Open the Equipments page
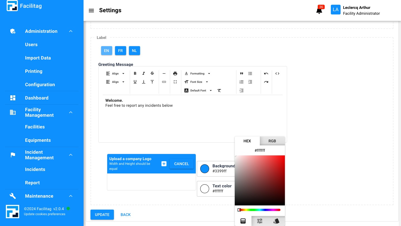Viewport: 401px width, 226px height. [38, 140]
